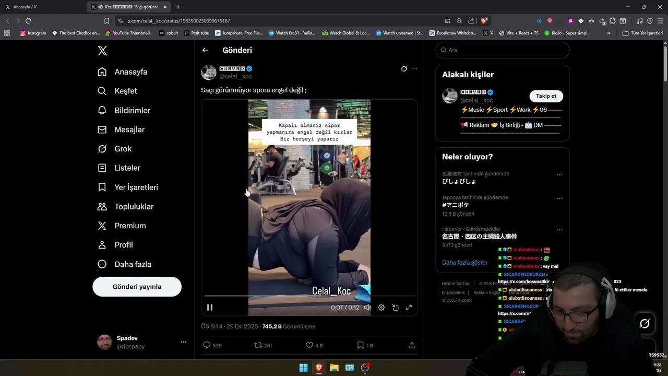Click Takip et button
This screenshot has width=668, height=376.
coord(546,96)
